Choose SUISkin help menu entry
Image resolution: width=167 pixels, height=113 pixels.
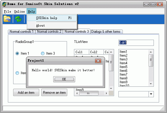pos(52,18)
